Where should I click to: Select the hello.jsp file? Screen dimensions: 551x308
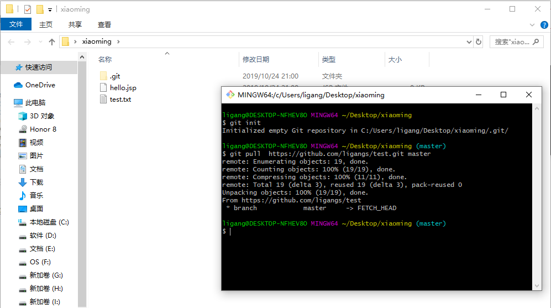[123, 87]
